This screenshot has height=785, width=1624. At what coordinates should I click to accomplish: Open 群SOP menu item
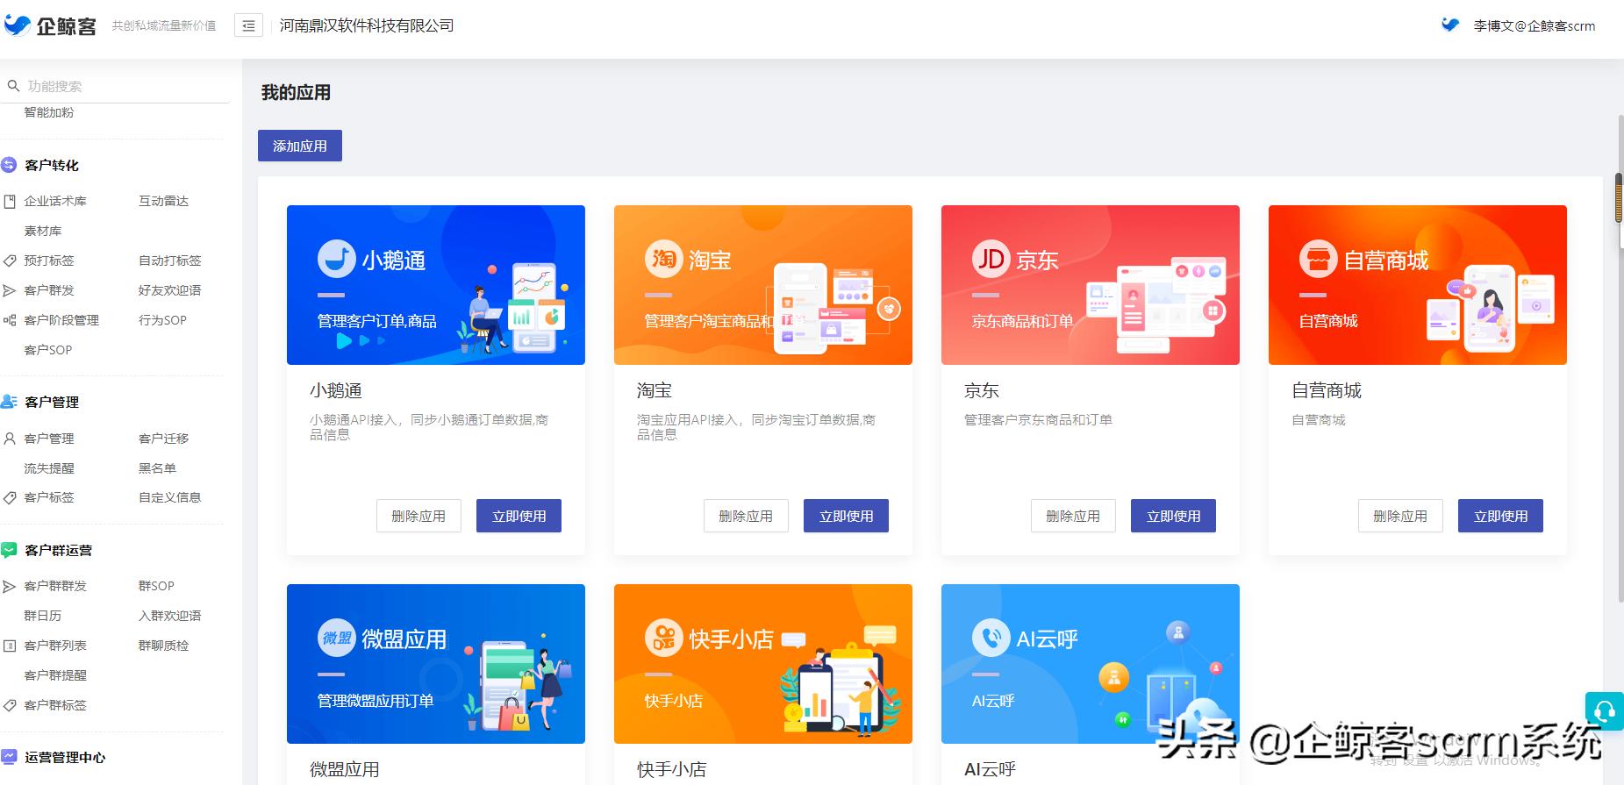pos(156,586)
